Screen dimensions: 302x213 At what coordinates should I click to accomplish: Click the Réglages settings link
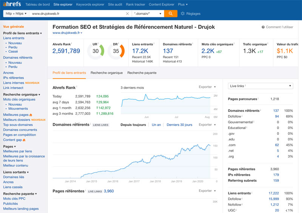point(193,14)
